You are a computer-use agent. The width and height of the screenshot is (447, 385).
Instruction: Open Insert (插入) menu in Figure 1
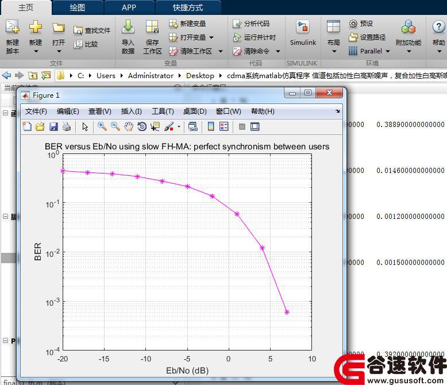pos(132,111)
